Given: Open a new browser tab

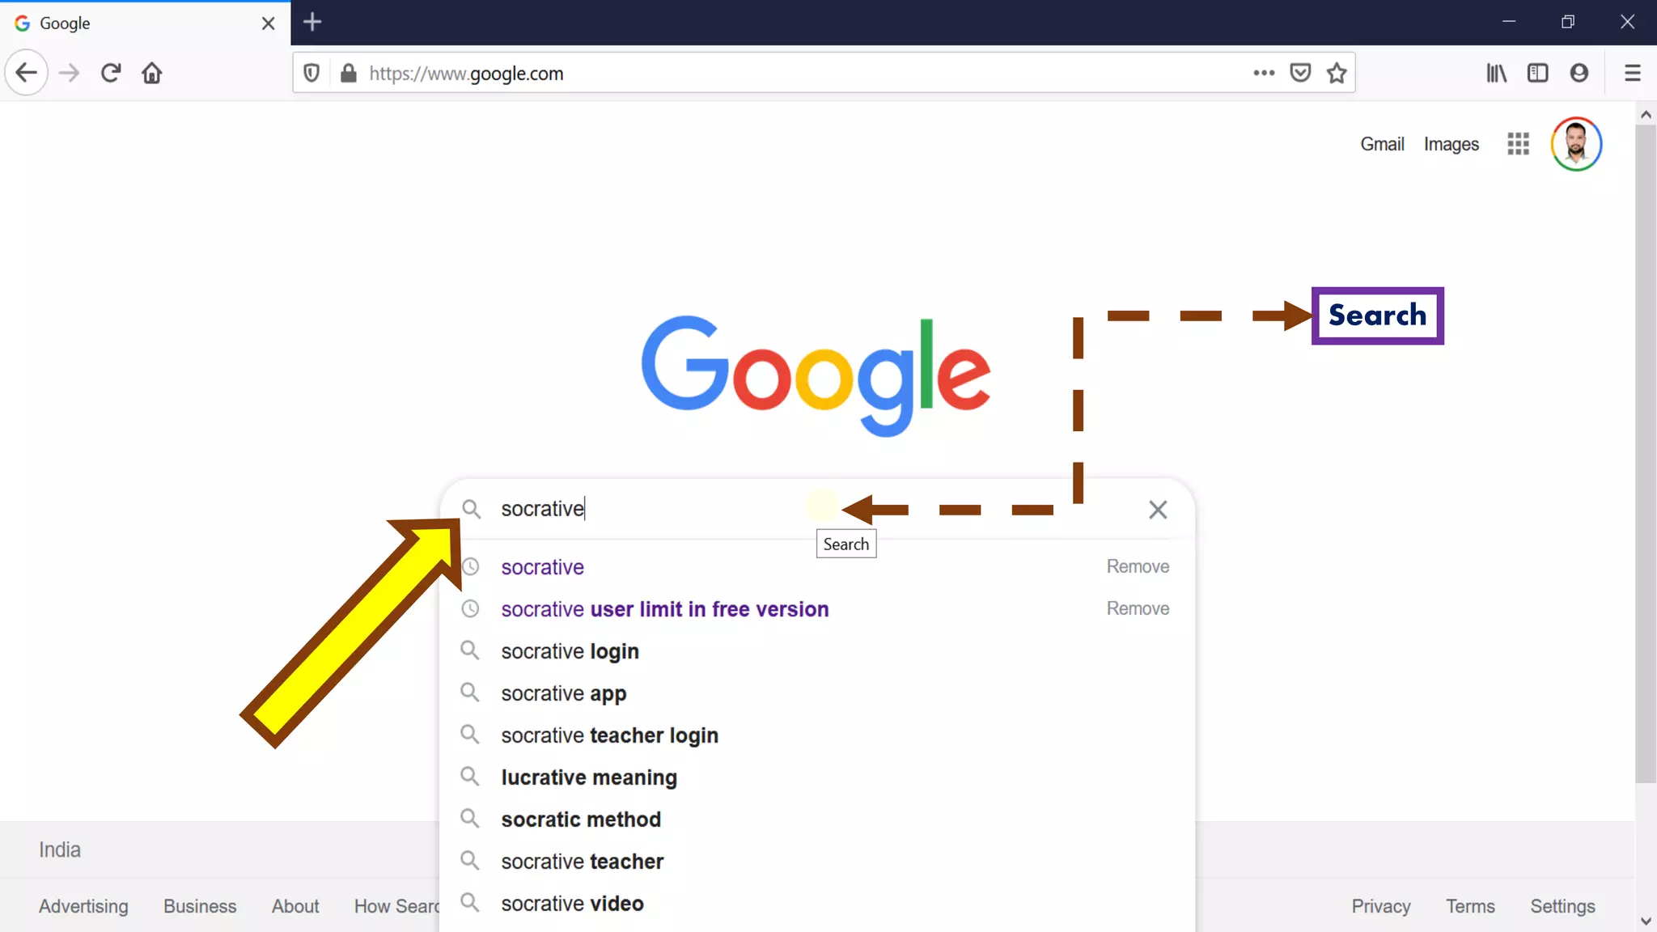Looking at the screenshot, I should click(x=312, y=23).
